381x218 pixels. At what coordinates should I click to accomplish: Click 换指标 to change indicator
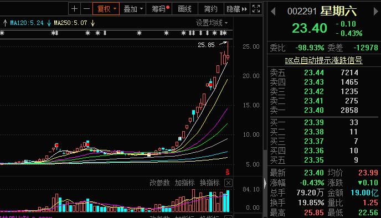(x=209, y=183)
